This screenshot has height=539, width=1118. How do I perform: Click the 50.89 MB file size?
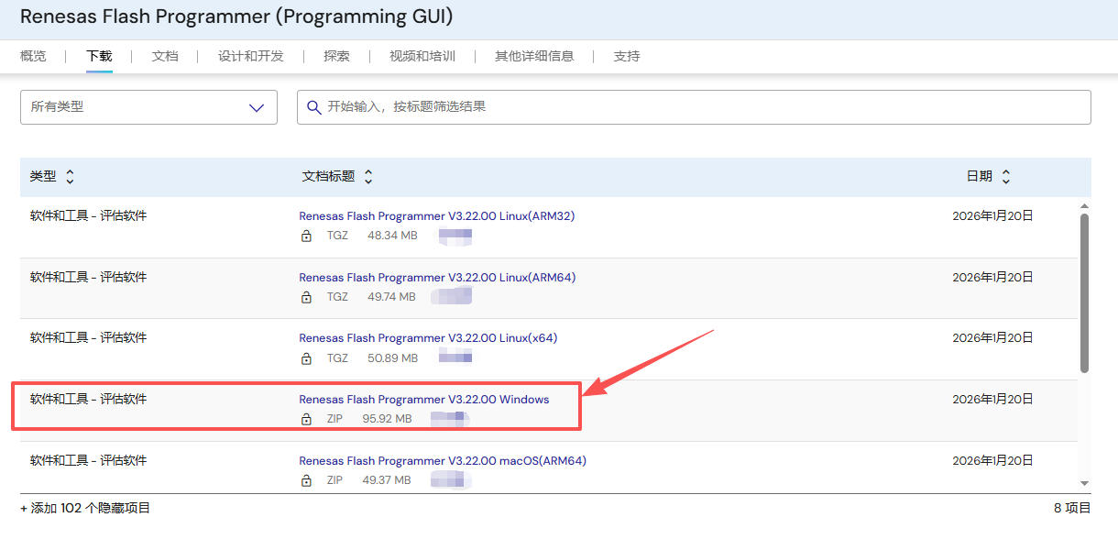click(392, 358)
